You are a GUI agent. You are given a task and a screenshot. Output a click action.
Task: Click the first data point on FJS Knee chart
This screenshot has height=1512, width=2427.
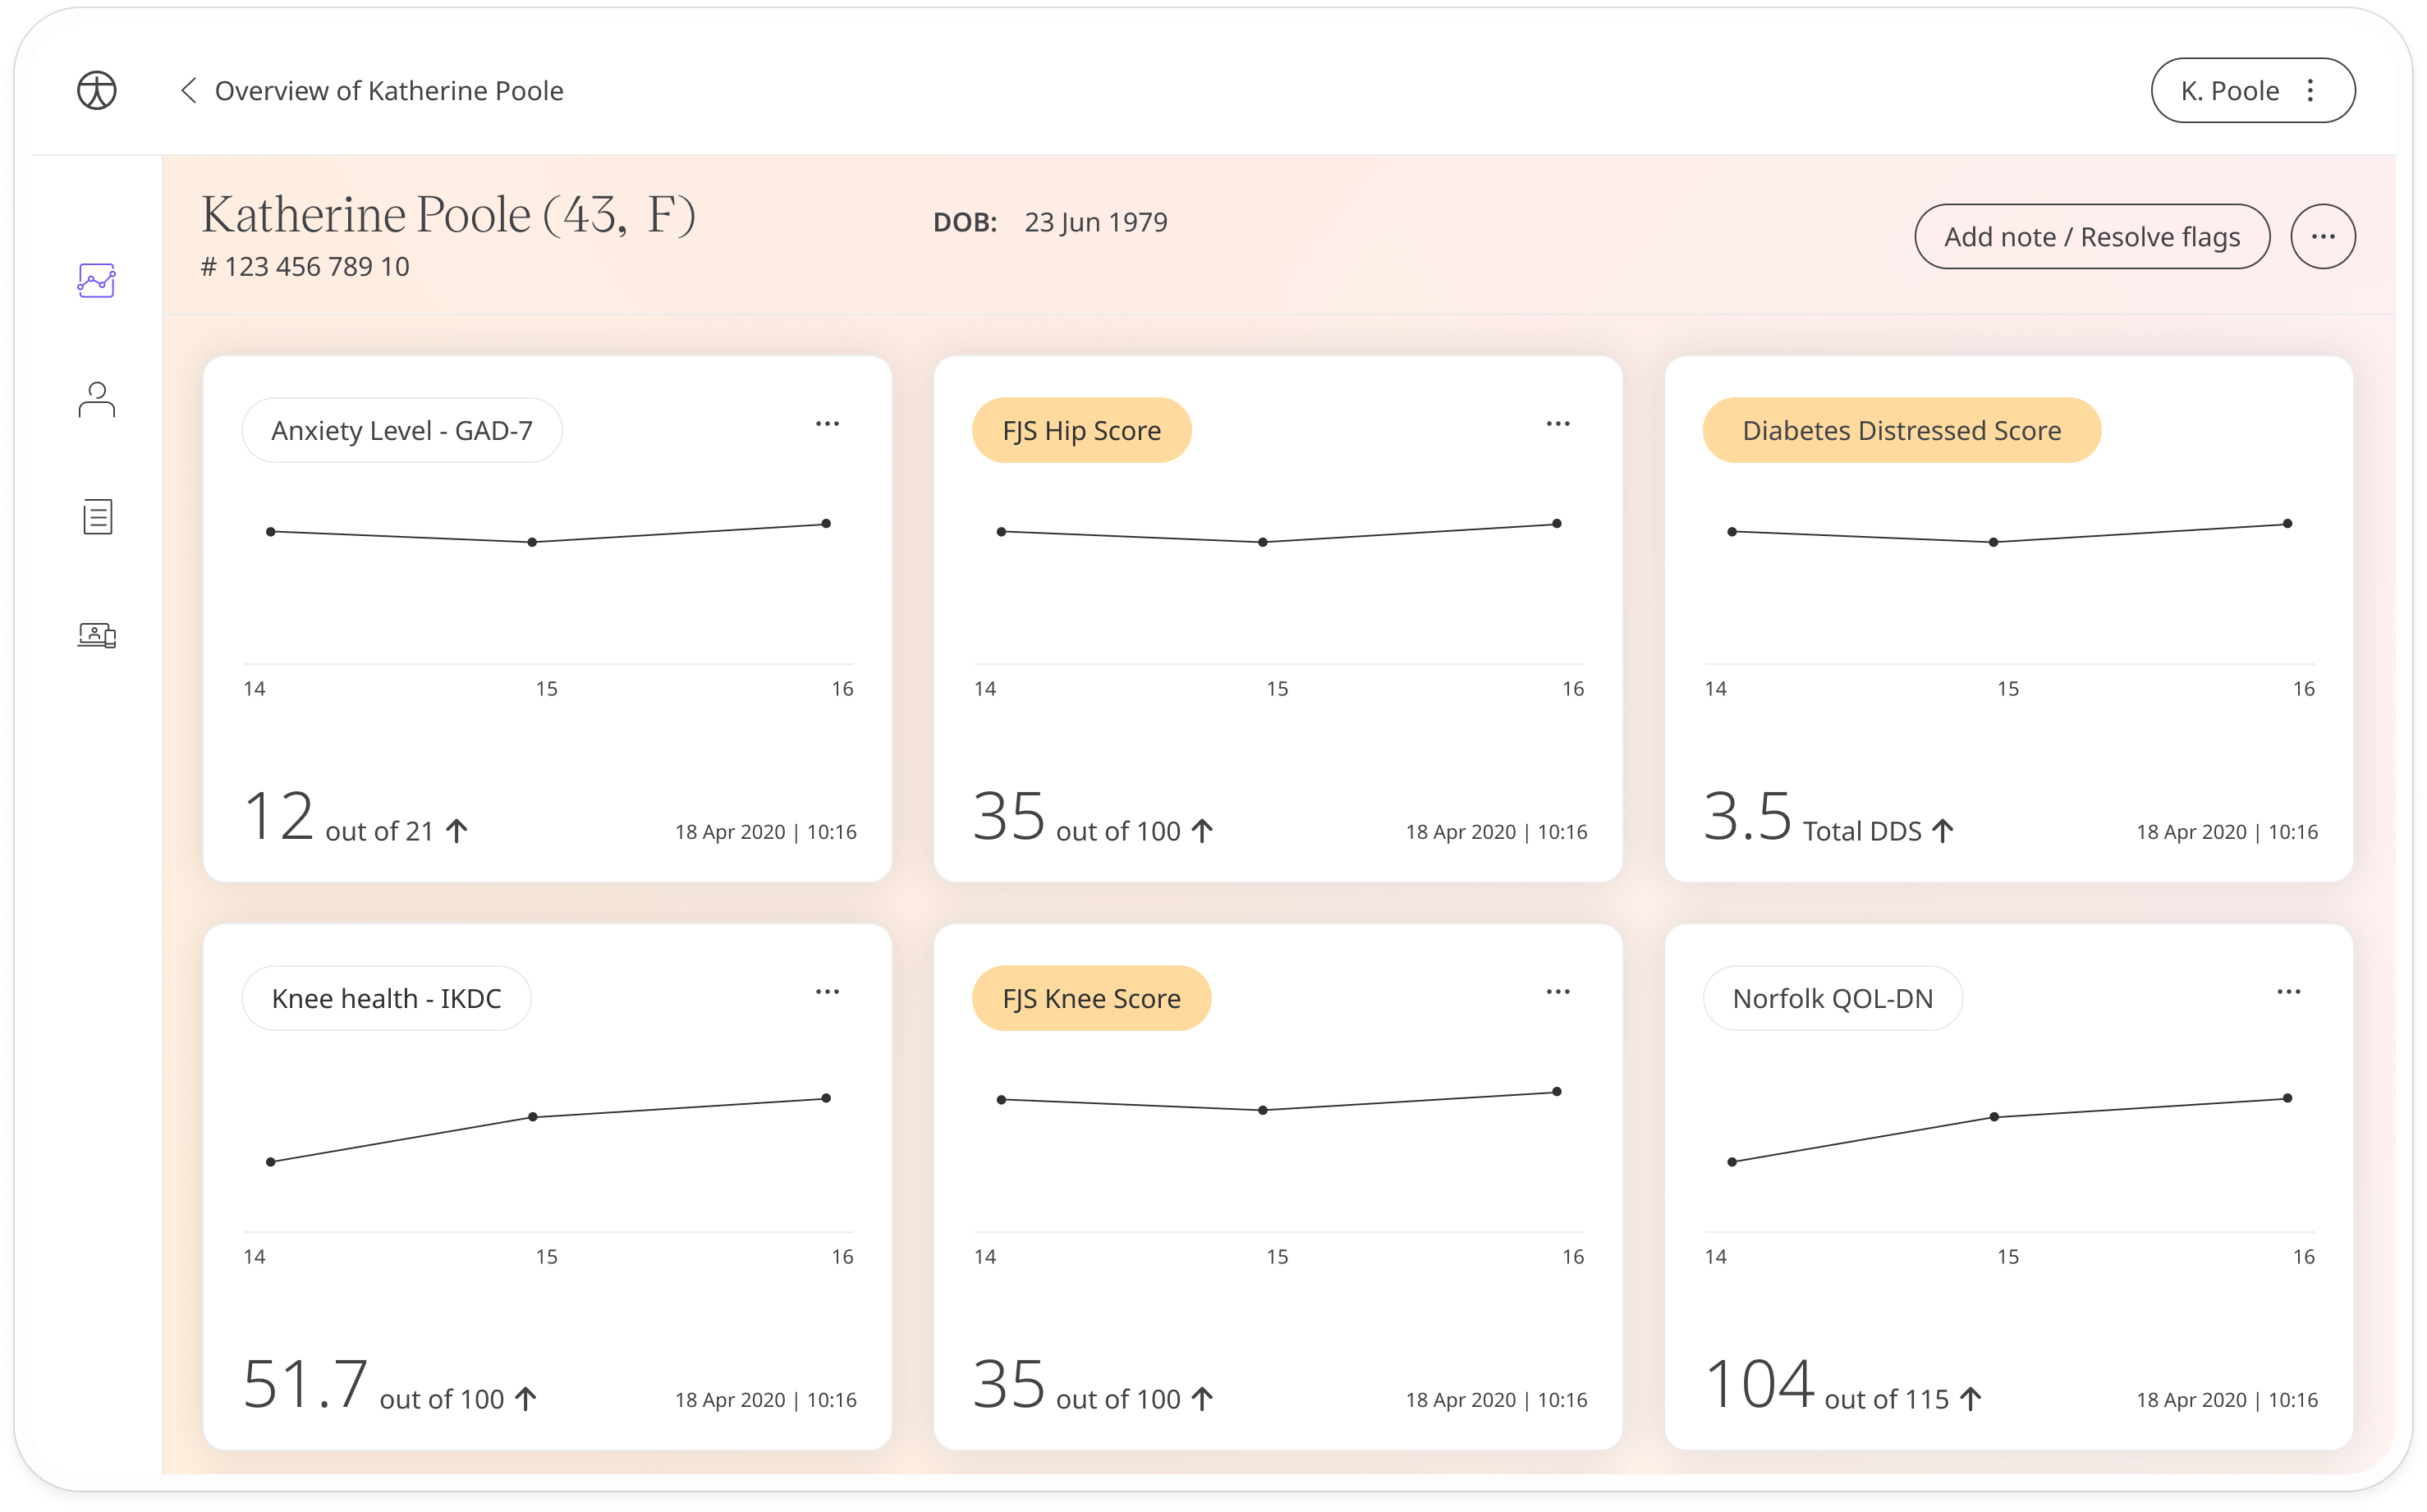coord(1001,1100)
